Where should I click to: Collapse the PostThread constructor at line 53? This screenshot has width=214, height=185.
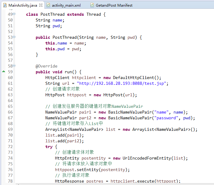click(x=14, y=37)
